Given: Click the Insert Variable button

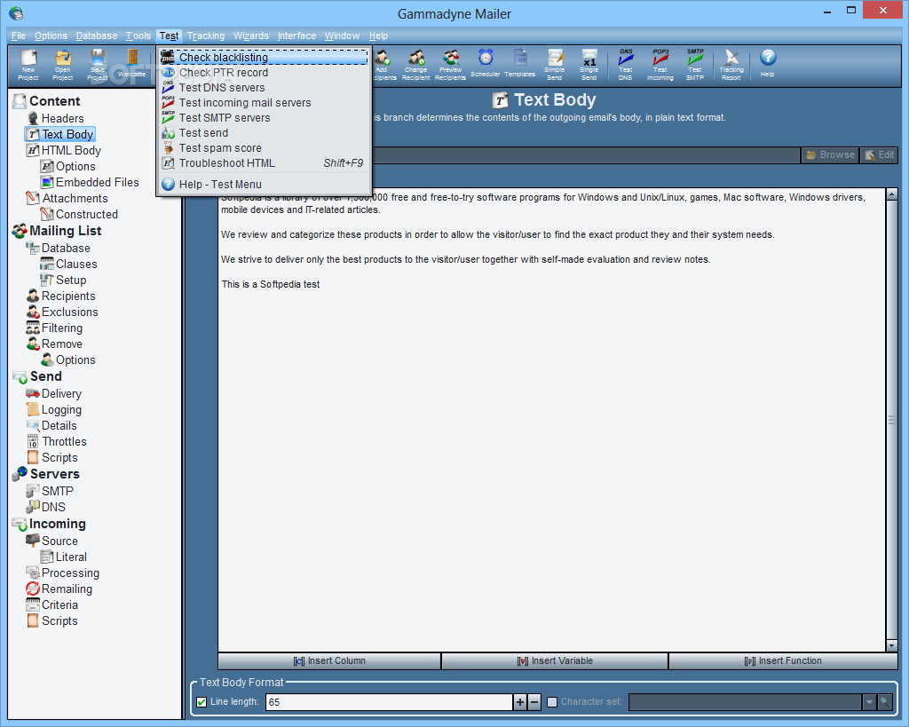Looking at the screenshot, I should (x=555, y=661).
